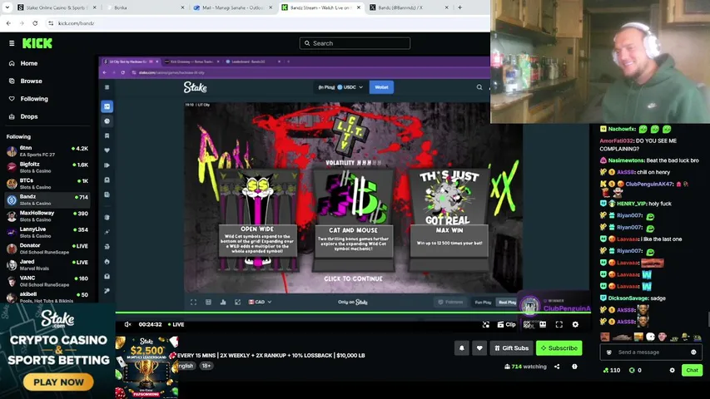Screen dimensions: 710x399
Task: Click Click To Continue in LIT City game
Action: pyautogui.click(x=353, y=278)
